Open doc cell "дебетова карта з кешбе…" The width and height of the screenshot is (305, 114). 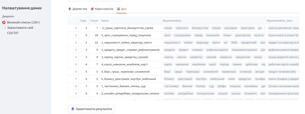coord(282,64)
